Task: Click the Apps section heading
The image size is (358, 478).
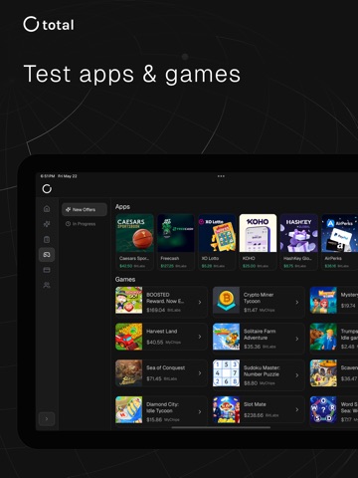Action: (x=122, y=207)
